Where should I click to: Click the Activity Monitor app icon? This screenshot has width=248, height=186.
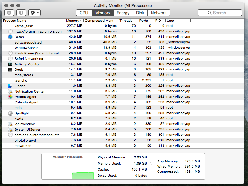(x=10, y=64)
